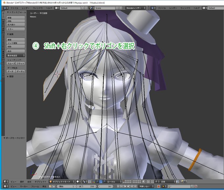Open the ファイル menu in left window
Viewport: 224px width, 190px height.
pyautogui.click(x=14, y=8)
